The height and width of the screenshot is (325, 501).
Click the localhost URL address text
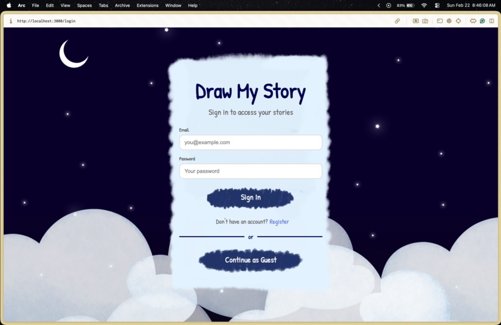pos(47,21)
